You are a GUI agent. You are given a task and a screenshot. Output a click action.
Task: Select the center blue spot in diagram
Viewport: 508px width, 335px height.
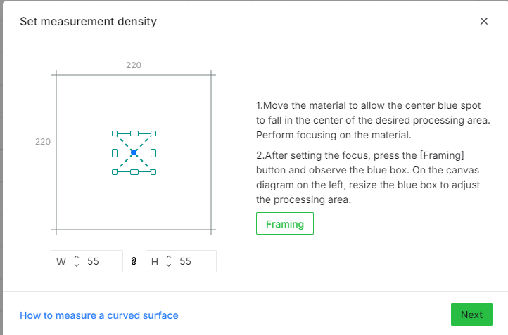[134, 152]
